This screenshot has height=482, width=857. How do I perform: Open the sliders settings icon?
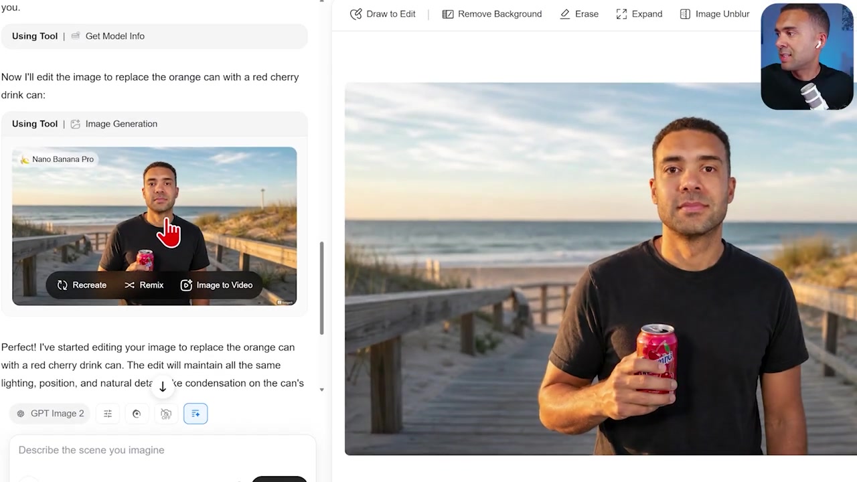(108, 414)
